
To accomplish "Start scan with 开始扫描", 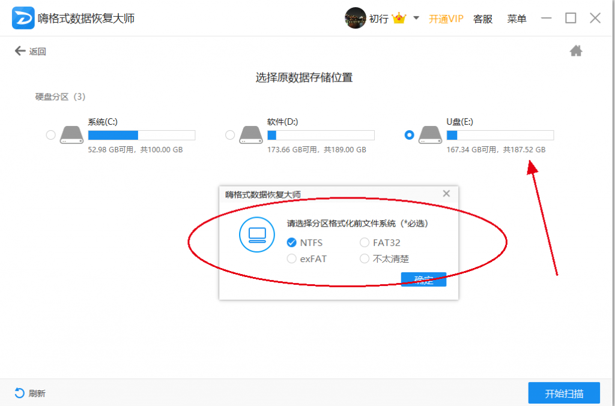I will [564, 393].
